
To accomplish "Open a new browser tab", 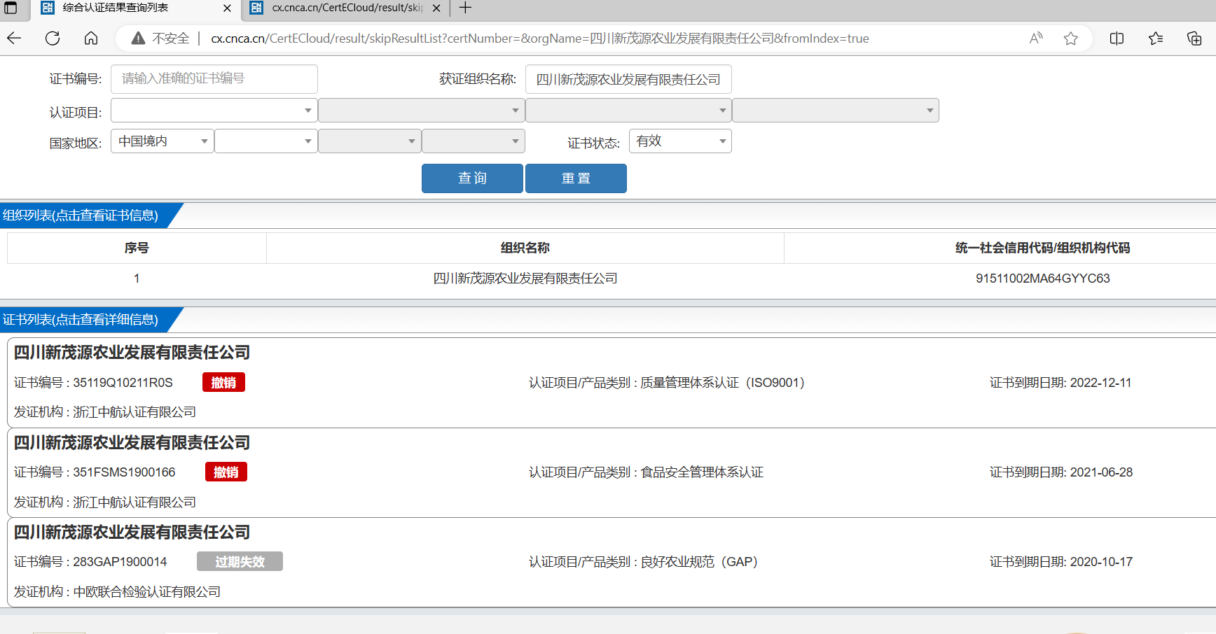I will click(x=465, y=8).
